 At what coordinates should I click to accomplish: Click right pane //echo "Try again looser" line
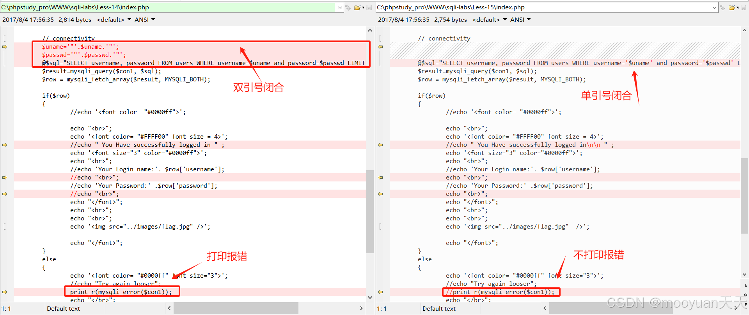point(492,284)
